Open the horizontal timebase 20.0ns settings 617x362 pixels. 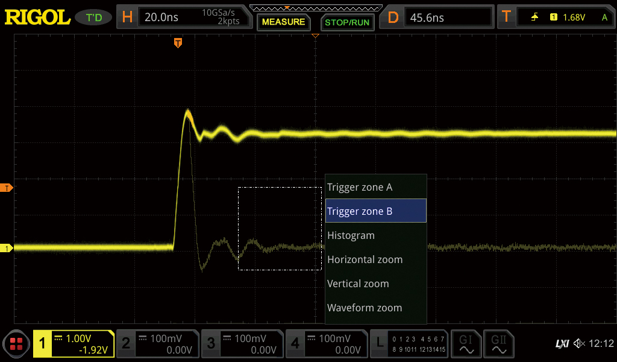point(186,17)
